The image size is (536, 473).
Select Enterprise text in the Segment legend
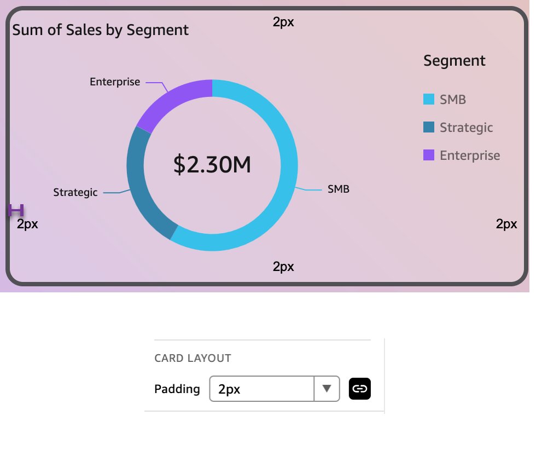470,155
